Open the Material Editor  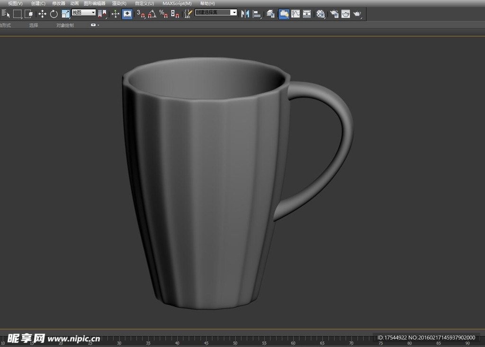coord(321,14)
